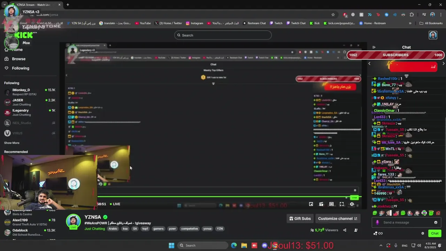The width and height of the screenshot is (446, 251).
Task: Open emoji picker in message box
Action: click(x=436, y=222)
